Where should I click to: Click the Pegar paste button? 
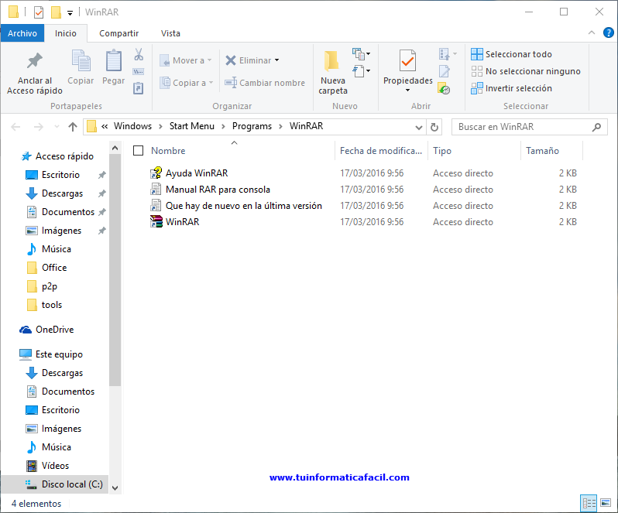pyautogui.click(x=114, y=67)
